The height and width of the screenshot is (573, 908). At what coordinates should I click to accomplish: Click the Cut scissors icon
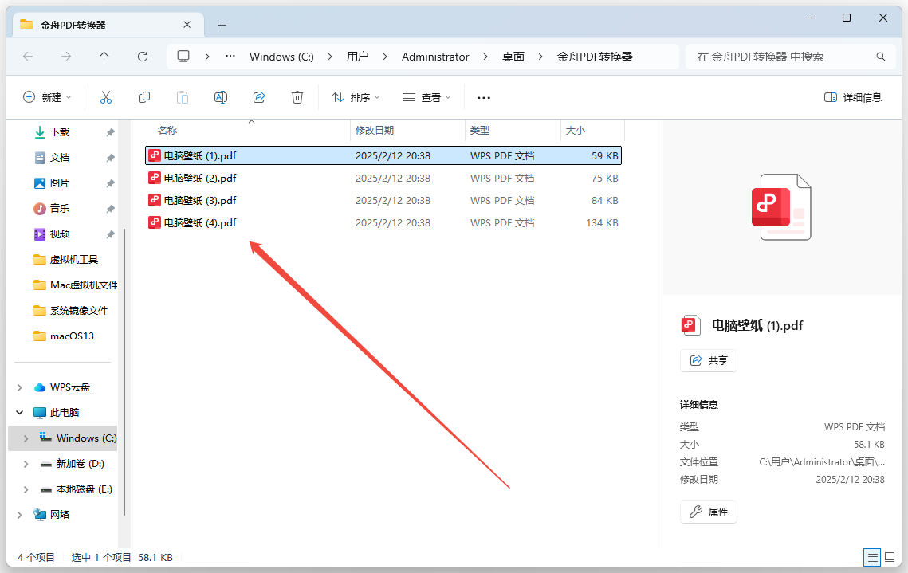coord(105,97)
